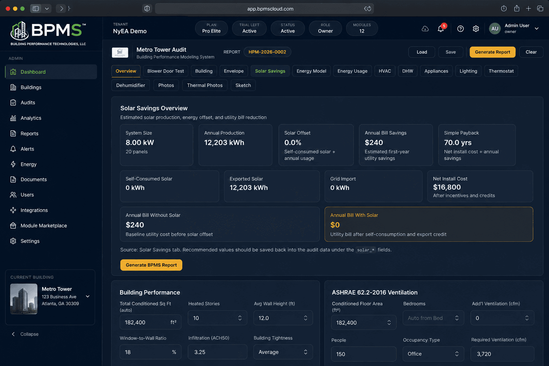This screenshot has height=366, width=549.
Task: Click the Save button
Action: pos(451,52)
